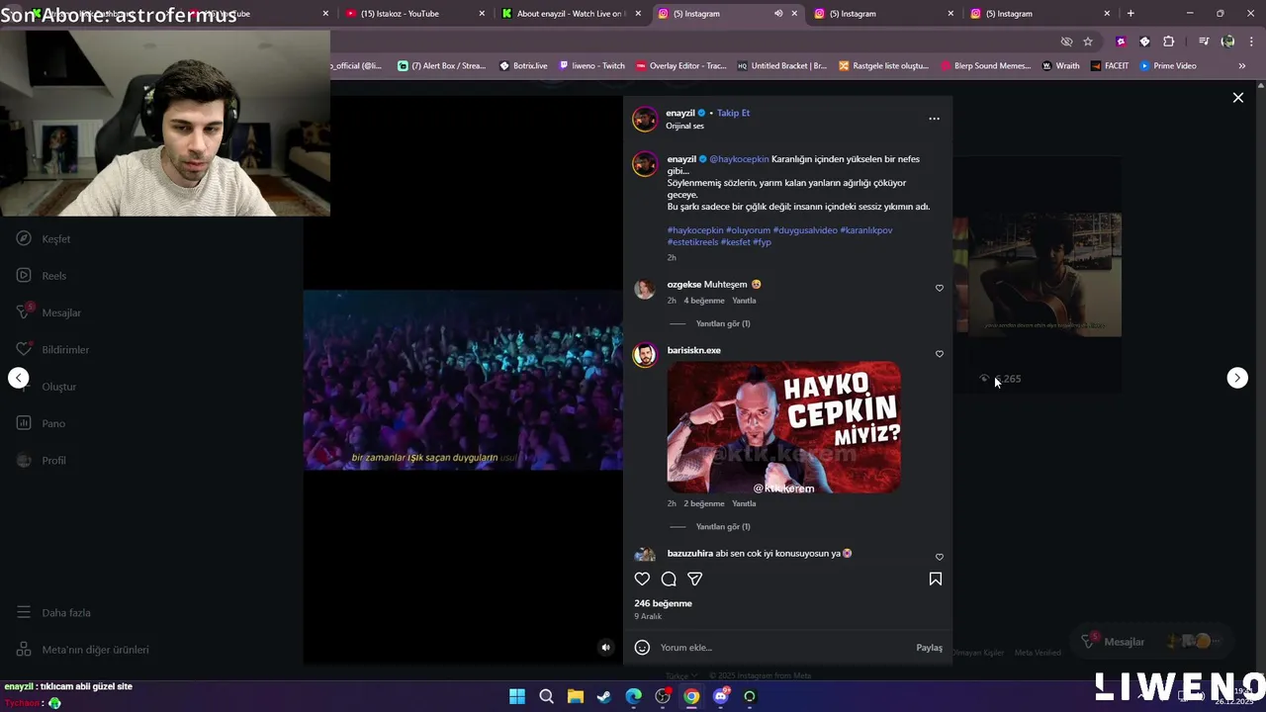Screen dimensions: 1266x712
Task: Open ozgekse's profile avatar
Action: tap(645, 289)
